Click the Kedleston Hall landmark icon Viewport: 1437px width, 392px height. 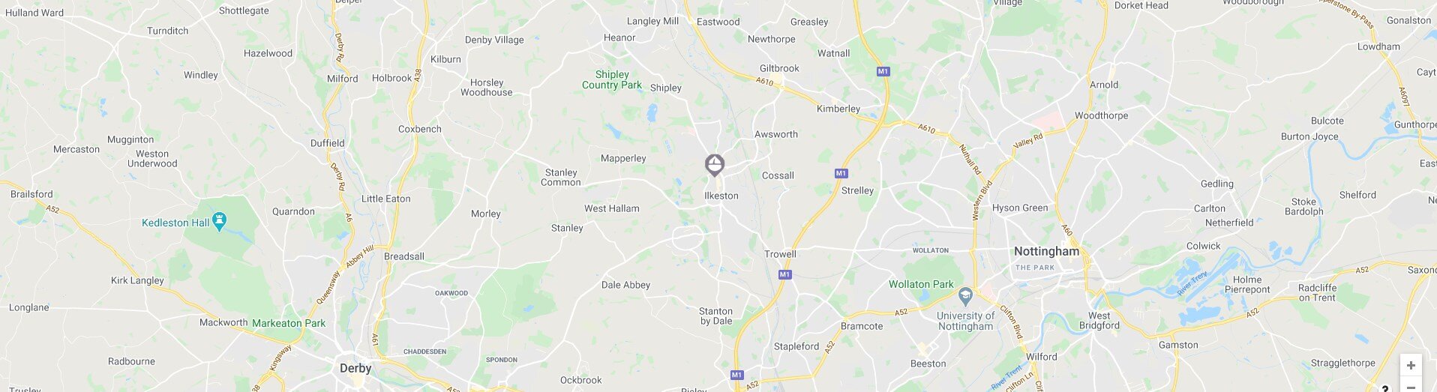pos(219,222)
